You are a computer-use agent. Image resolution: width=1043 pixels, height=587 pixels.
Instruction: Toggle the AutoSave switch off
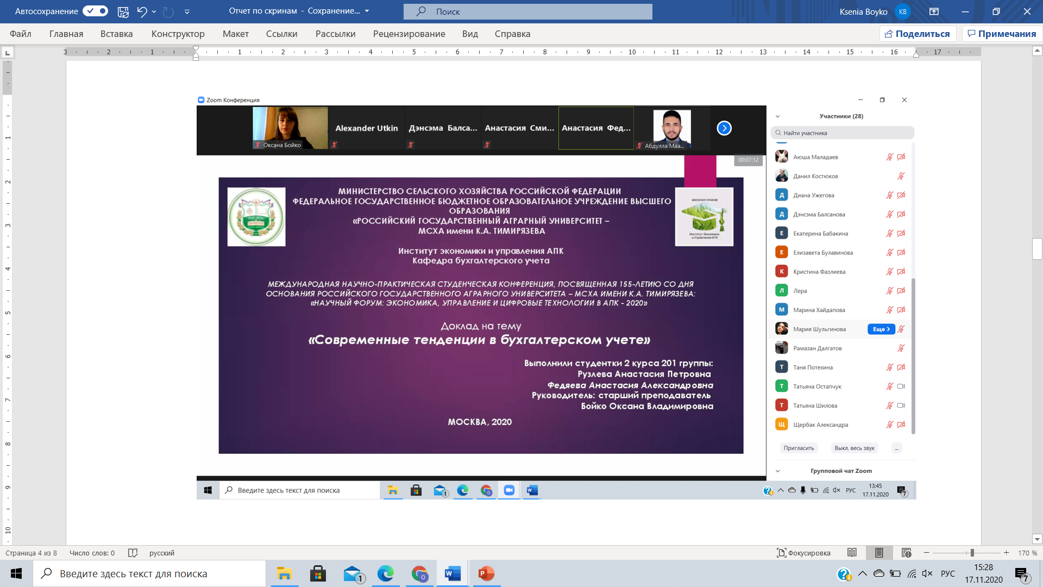(x=95, y=11)
